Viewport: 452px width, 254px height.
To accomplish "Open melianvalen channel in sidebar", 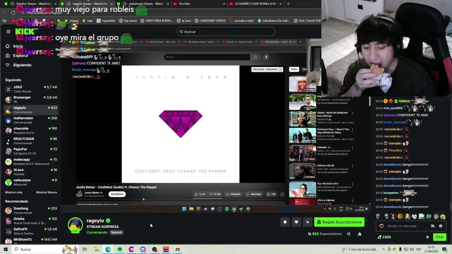I will coord(31,120).
